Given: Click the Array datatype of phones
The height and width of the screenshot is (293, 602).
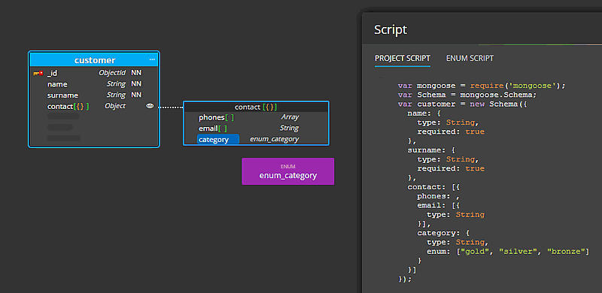Looking at the screenshot, I should [x=290, y=117].
